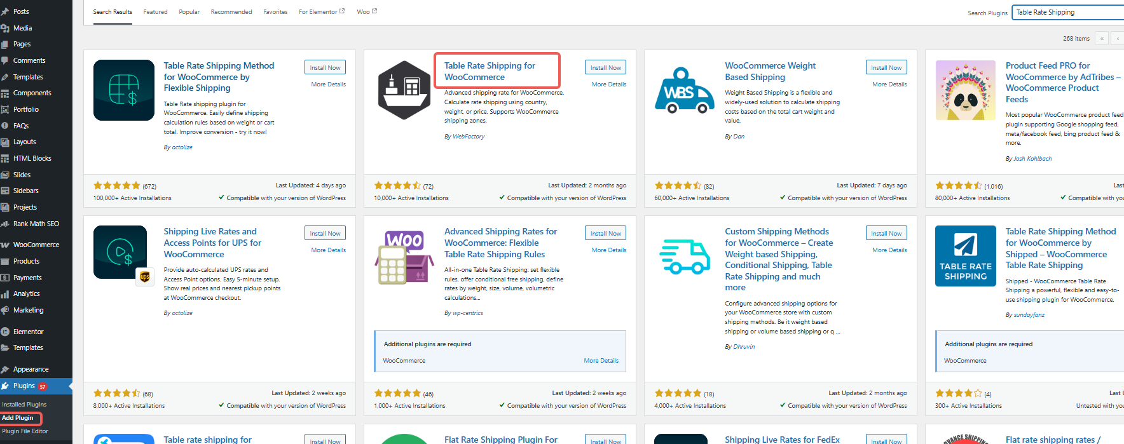Screen dimensions: 1124x444
Task: Switch to the Popular plugins tab
Action: (x=189, y=12)
